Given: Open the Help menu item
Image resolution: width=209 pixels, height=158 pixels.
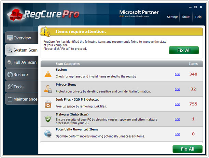Looking at the screenshot, I should tap(198, 17).
